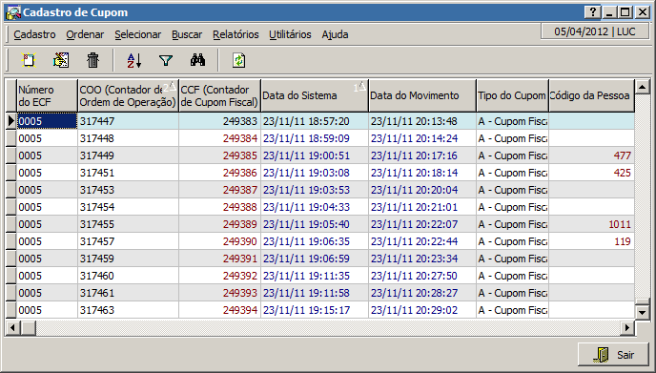Viewport: 656px width, 373px height.
Task: Click the COO cell 317453
Action: click(128, 190)
